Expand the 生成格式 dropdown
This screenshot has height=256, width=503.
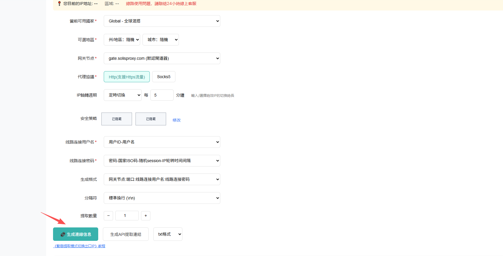tap(162, 179)
